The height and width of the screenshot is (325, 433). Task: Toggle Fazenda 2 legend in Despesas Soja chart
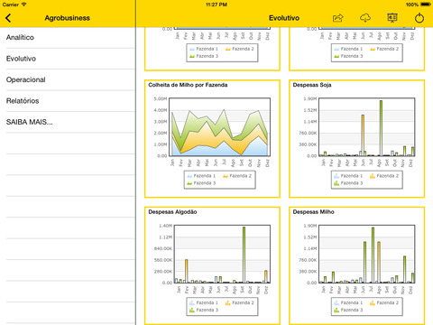pos(384,176)
